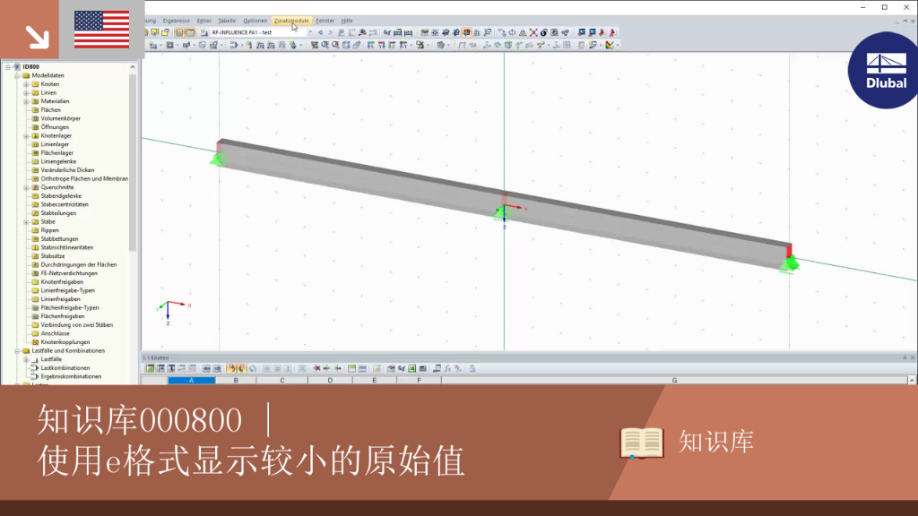This screenshot has height=516, width=918.
Task: Go to previous load case arrow
Action: click(320, 32)
